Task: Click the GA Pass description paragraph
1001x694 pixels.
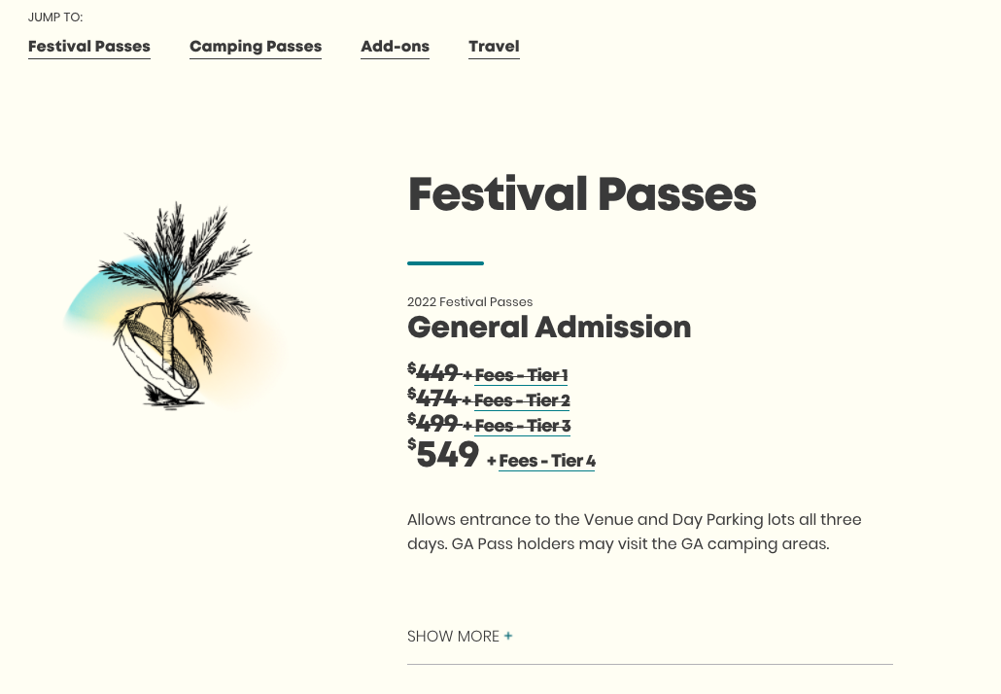Action: 634,532
